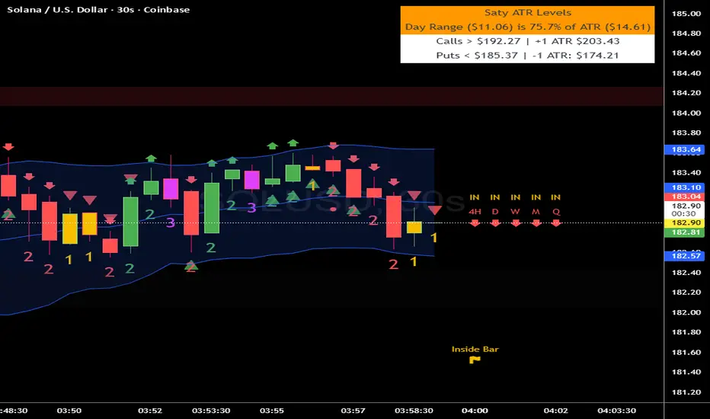Click the blue 182.57 price label
710x419 pixels.
[x=684, y=256]
